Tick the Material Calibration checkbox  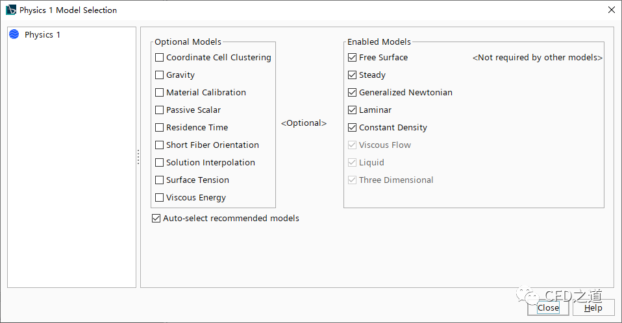pyautogui.click(x=160, y=93)
